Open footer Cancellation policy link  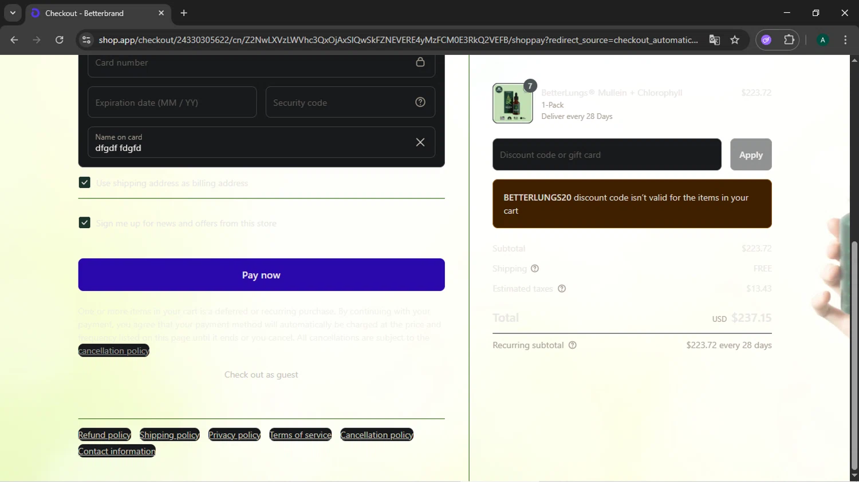[377, 435]
